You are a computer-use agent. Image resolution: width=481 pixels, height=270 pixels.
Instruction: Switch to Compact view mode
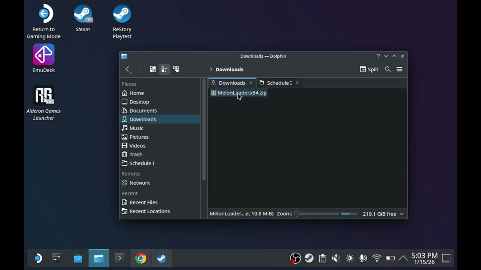(x=164, y=69)
